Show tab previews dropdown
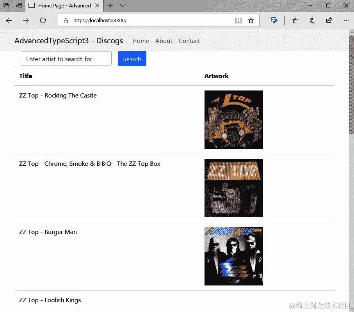Screen dimensions: 354x312 [x=123, y=5]
